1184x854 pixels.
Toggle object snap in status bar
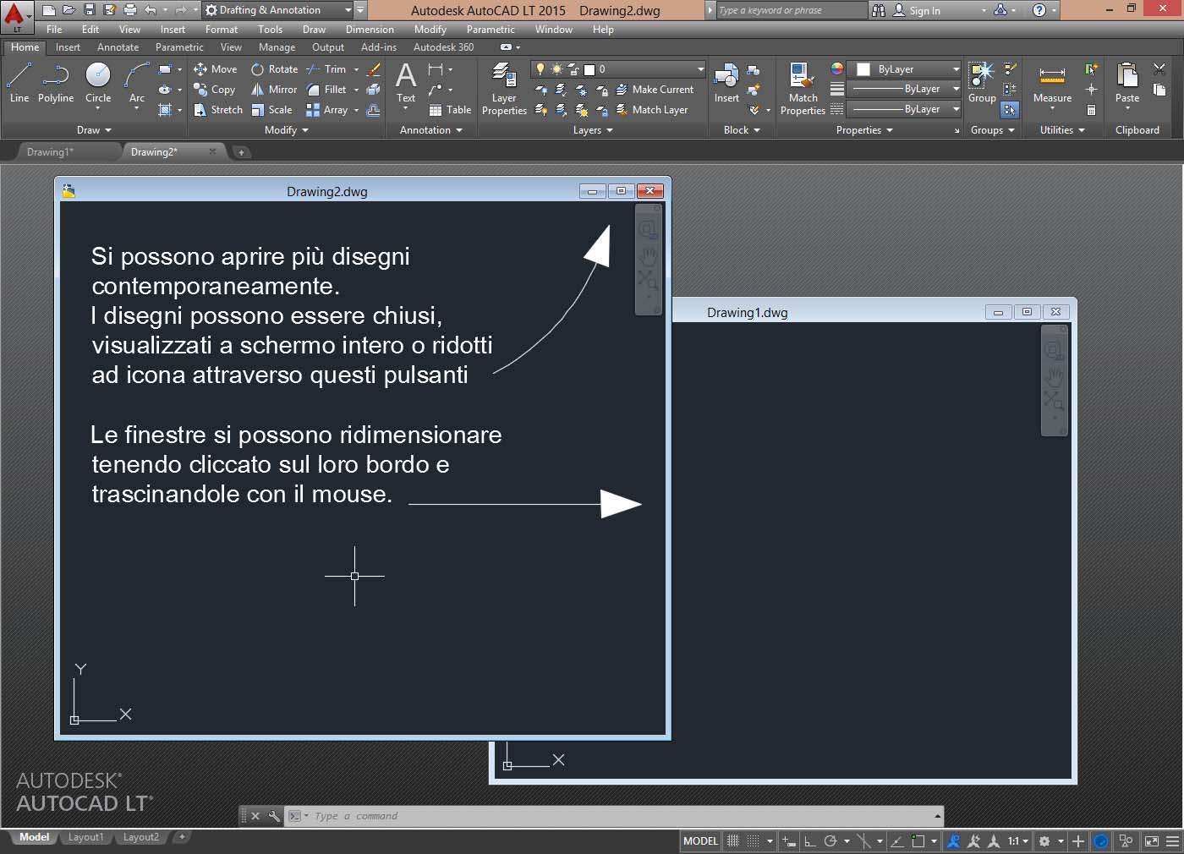(918, 841)
